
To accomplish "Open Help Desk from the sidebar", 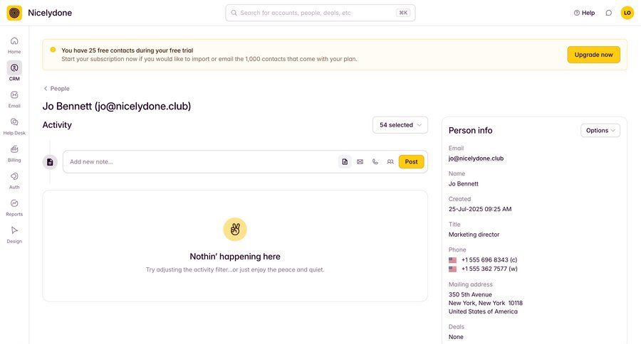I will [14, 126].
